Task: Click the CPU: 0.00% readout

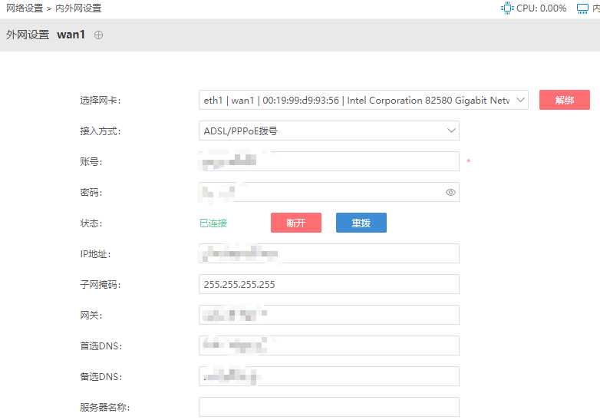Action: [x=541, y=8]
